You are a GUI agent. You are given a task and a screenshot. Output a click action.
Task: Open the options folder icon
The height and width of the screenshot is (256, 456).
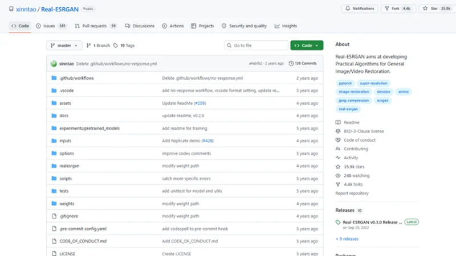(x=54, y=153)
